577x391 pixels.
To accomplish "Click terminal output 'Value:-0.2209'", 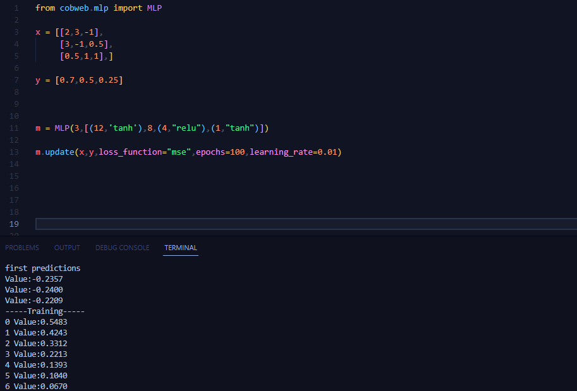I will click(34, 300).
